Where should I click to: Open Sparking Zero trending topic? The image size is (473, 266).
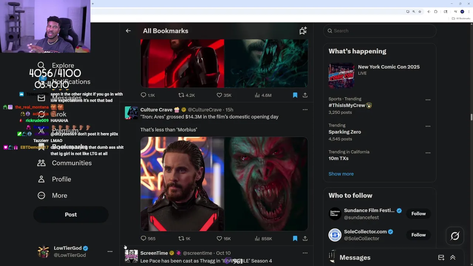coord(345,132)
